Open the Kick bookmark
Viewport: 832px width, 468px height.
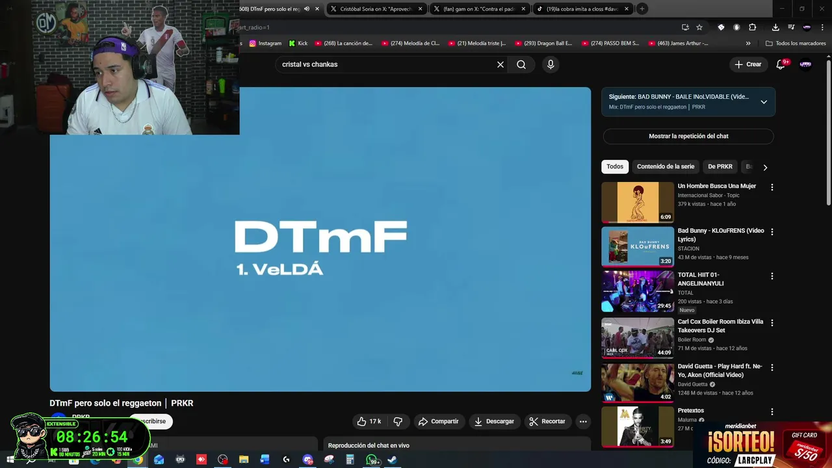[x=298, y=44]
